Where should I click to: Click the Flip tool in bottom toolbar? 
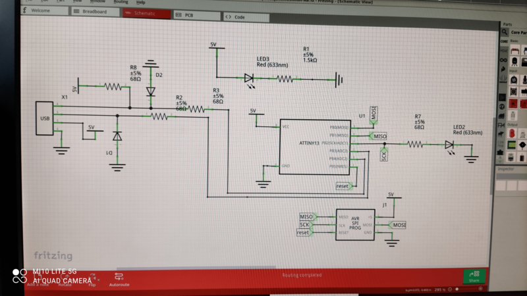pyautogui.click(x=92, y=278)
